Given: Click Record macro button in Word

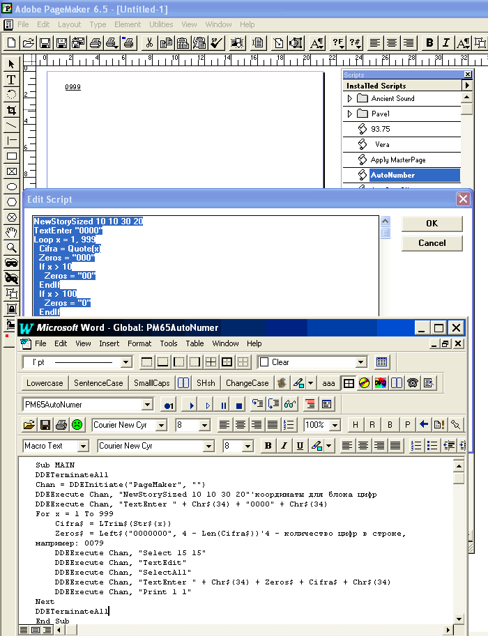Looking at the screenshot, I should 169,405.
